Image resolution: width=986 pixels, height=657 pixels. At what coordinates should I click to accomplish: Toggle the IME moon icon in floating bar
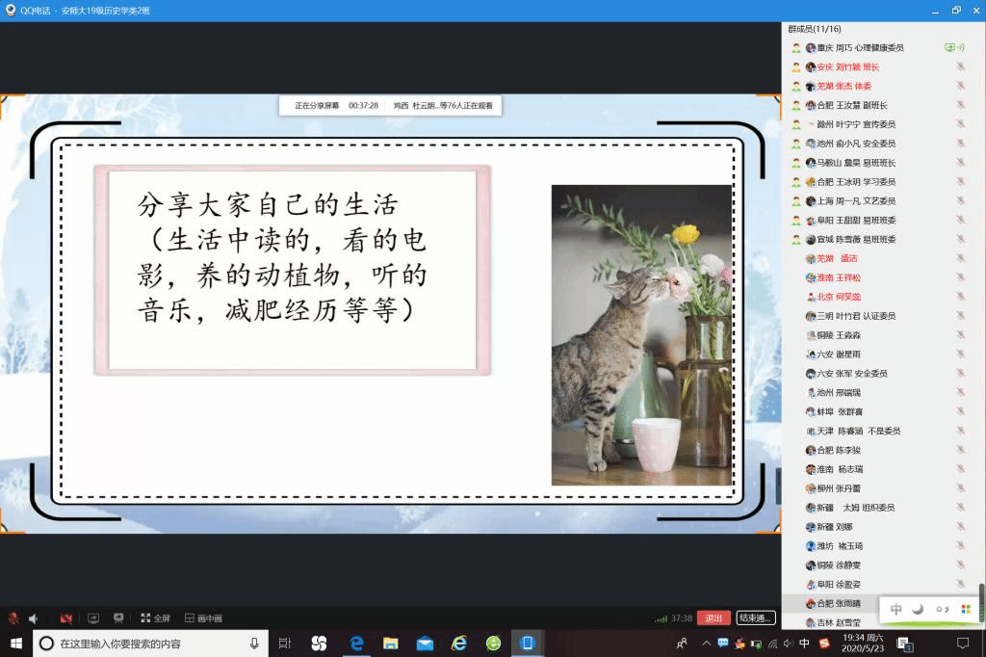point(918,609)
